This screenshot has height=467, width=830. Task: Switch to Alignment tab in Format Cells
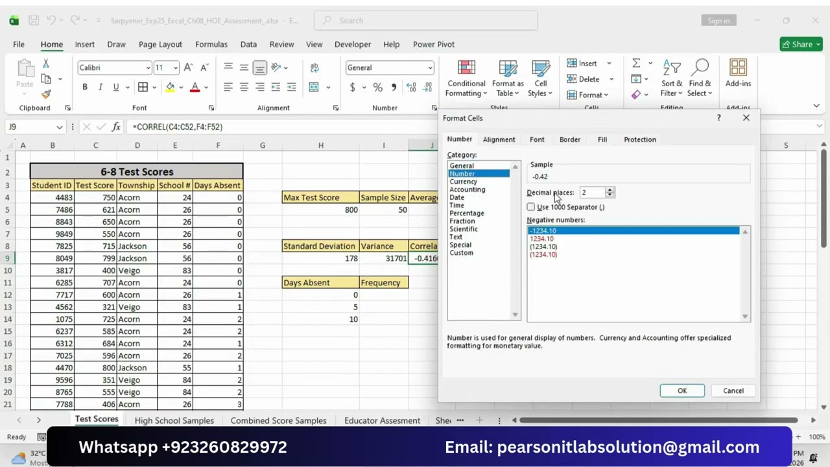click(499, 139)
